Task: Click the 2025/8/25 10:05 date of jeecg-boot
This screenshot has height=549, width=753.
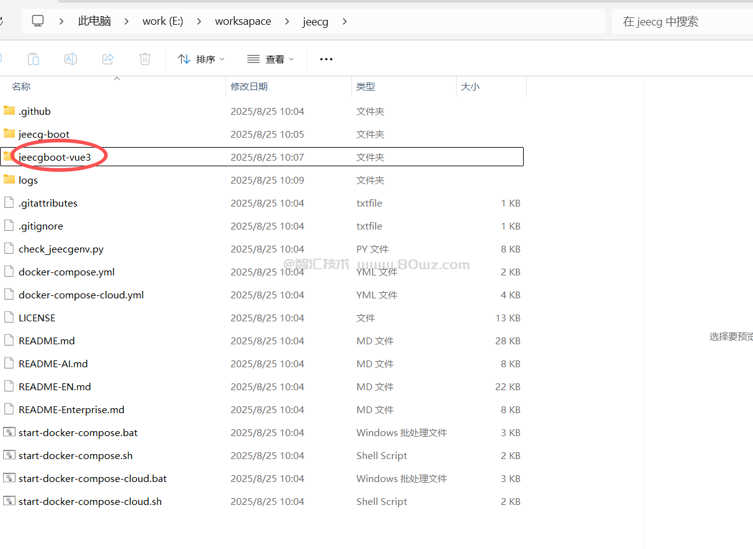Action: tap(267, 134)
